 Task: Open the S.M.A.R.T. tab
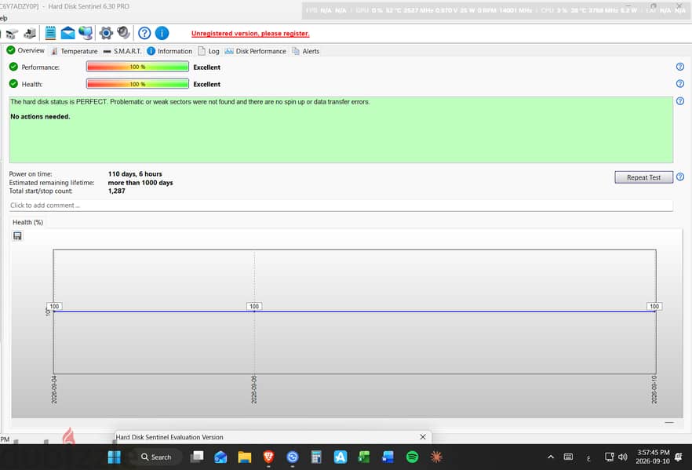122,51
